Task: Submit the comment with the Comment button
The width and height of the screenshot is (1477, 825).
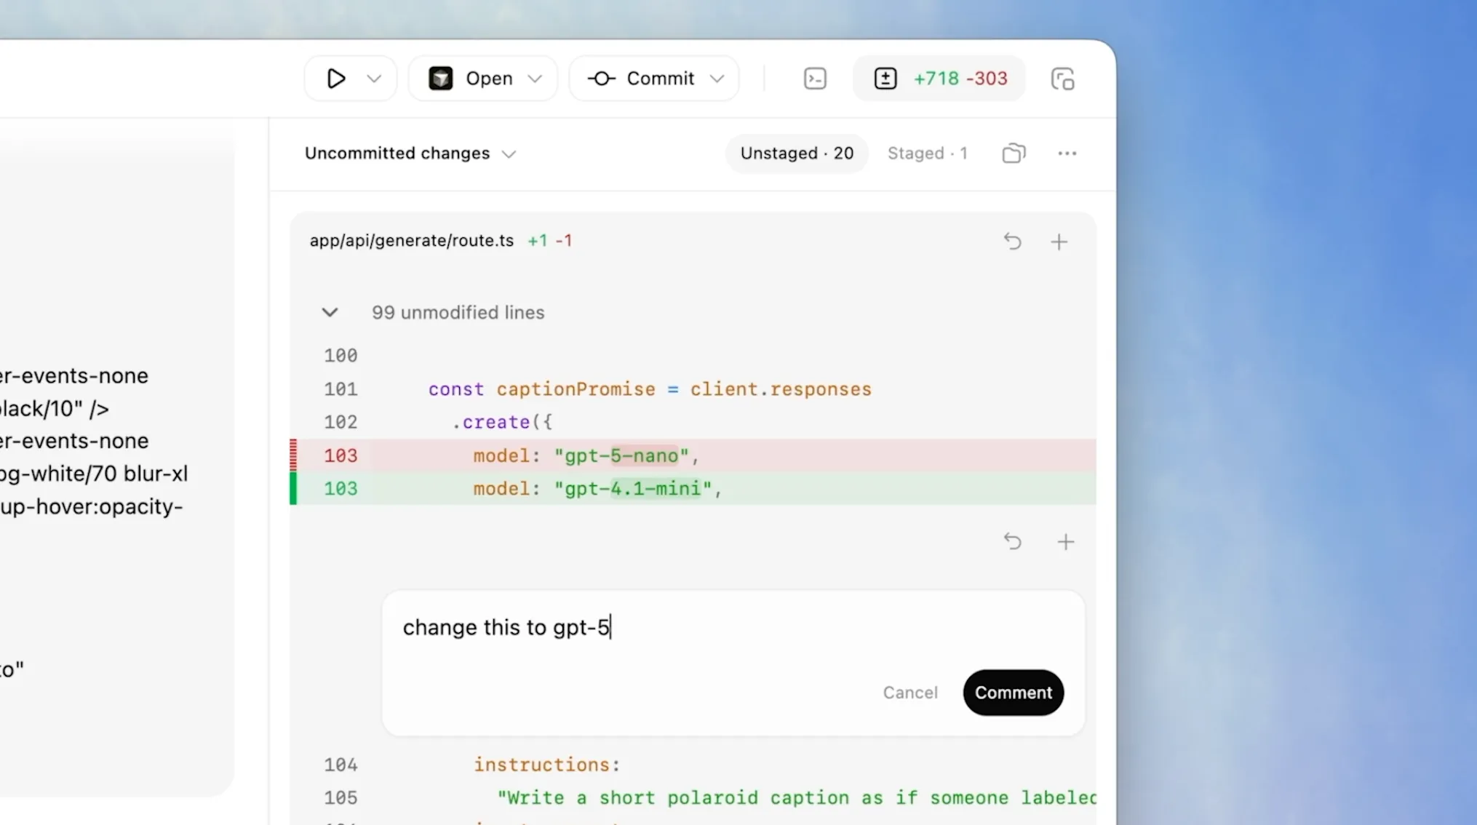Action: (1013, 693)
